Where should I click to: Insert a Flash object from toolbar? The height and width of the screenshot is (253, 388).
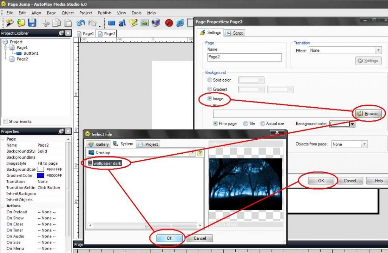coord(169,23)
